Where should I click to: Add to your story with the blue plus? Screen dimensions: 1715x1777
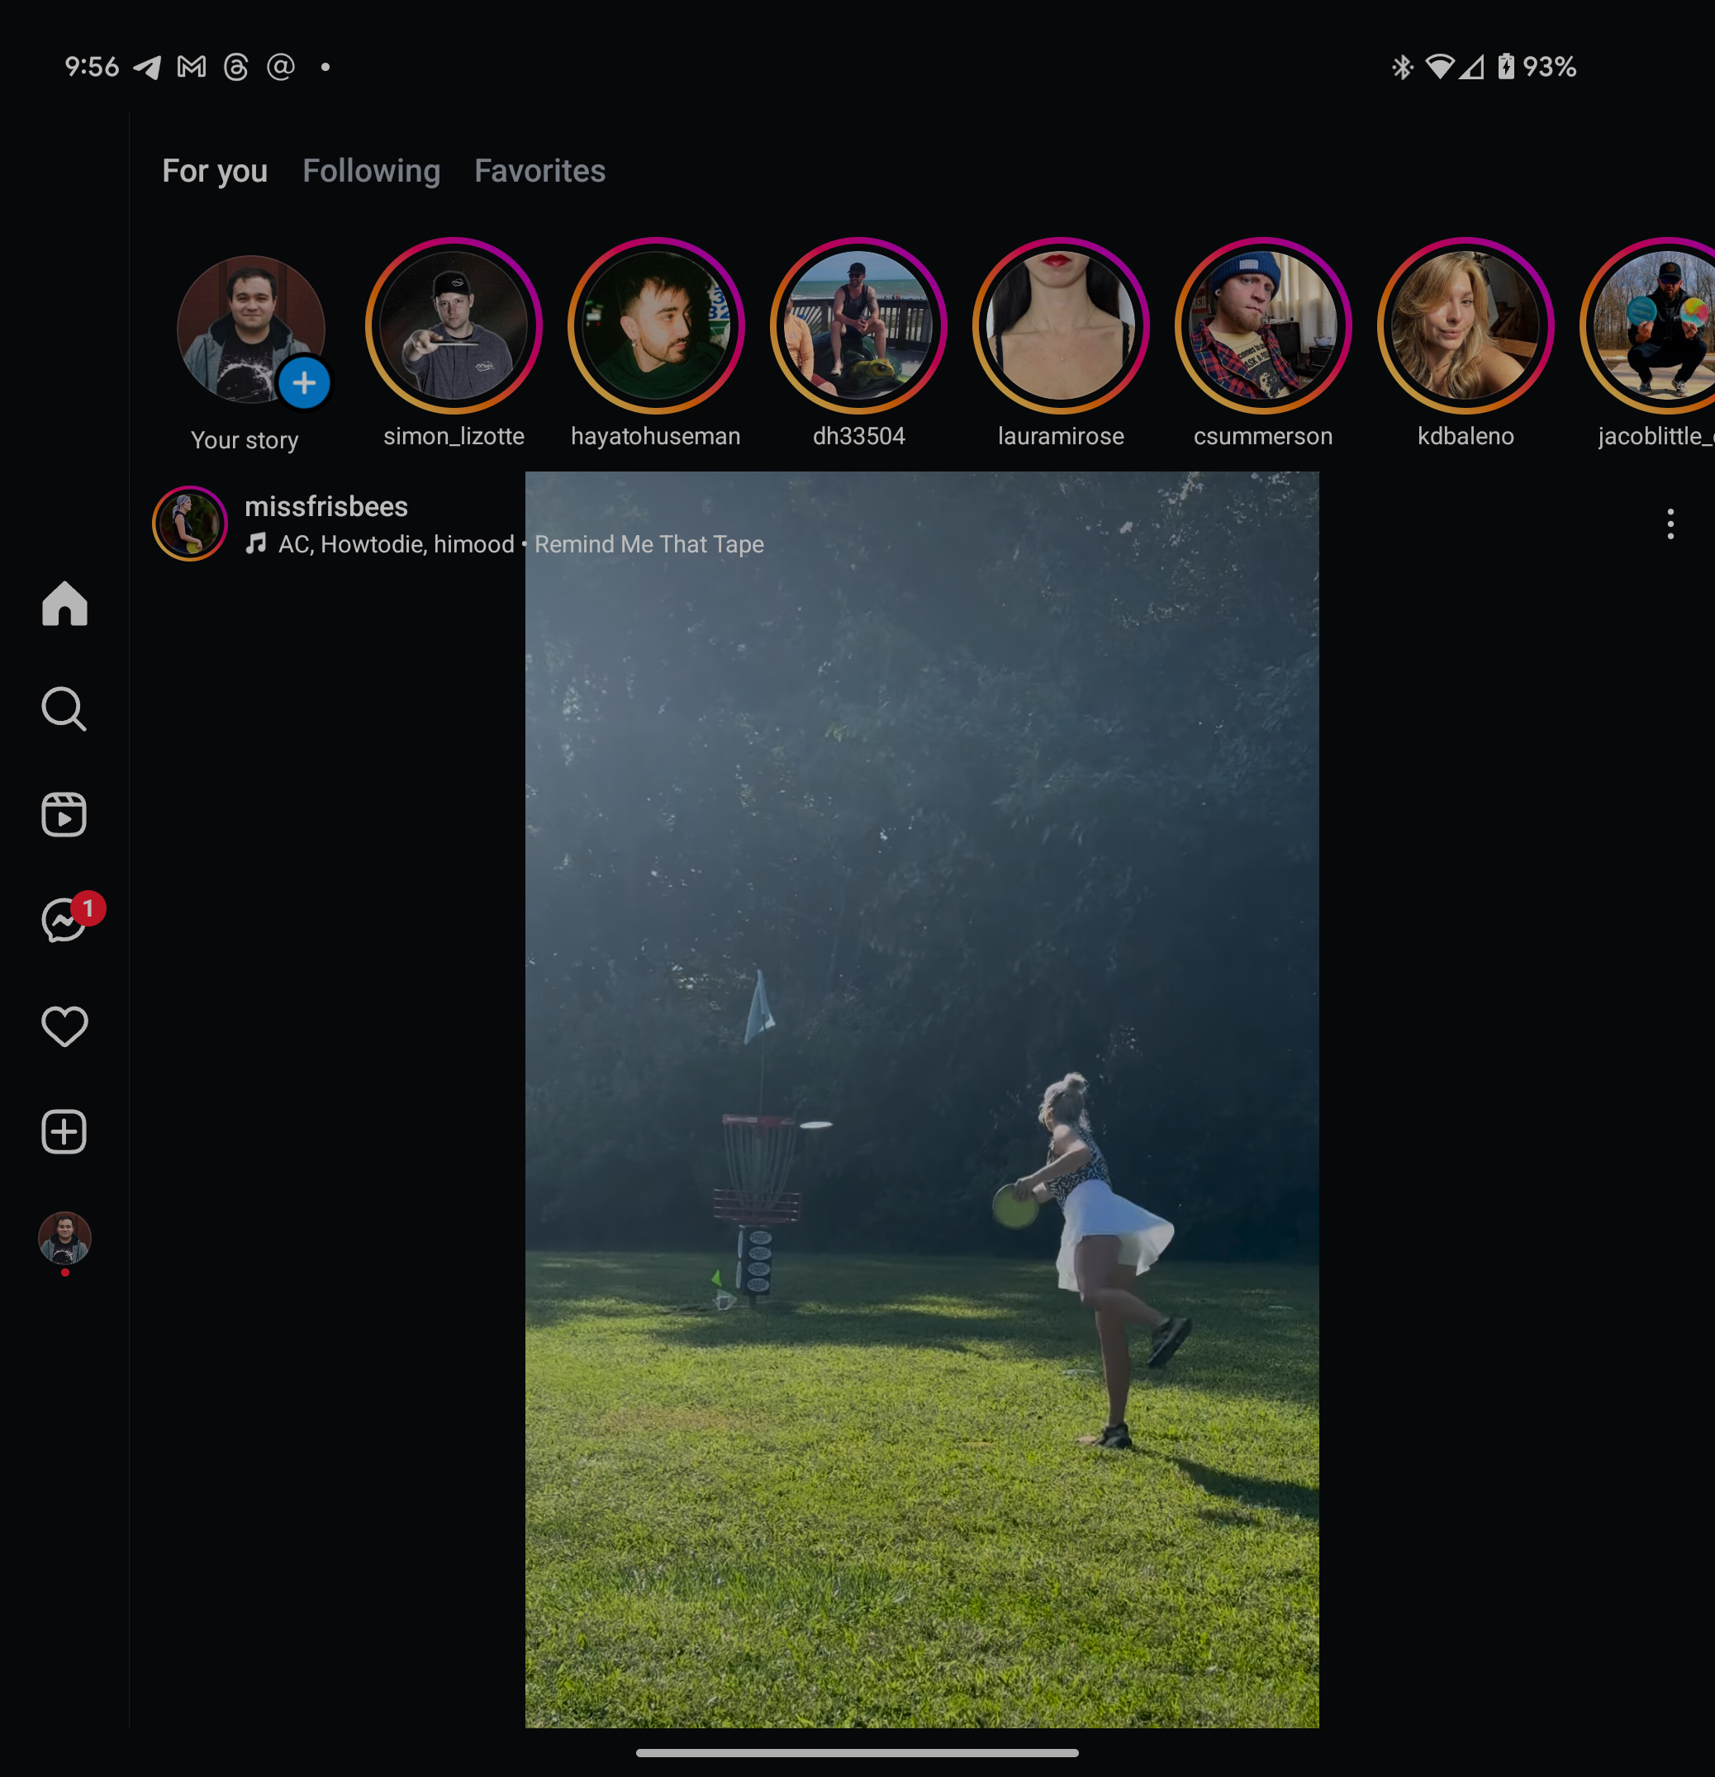(304, 382)
